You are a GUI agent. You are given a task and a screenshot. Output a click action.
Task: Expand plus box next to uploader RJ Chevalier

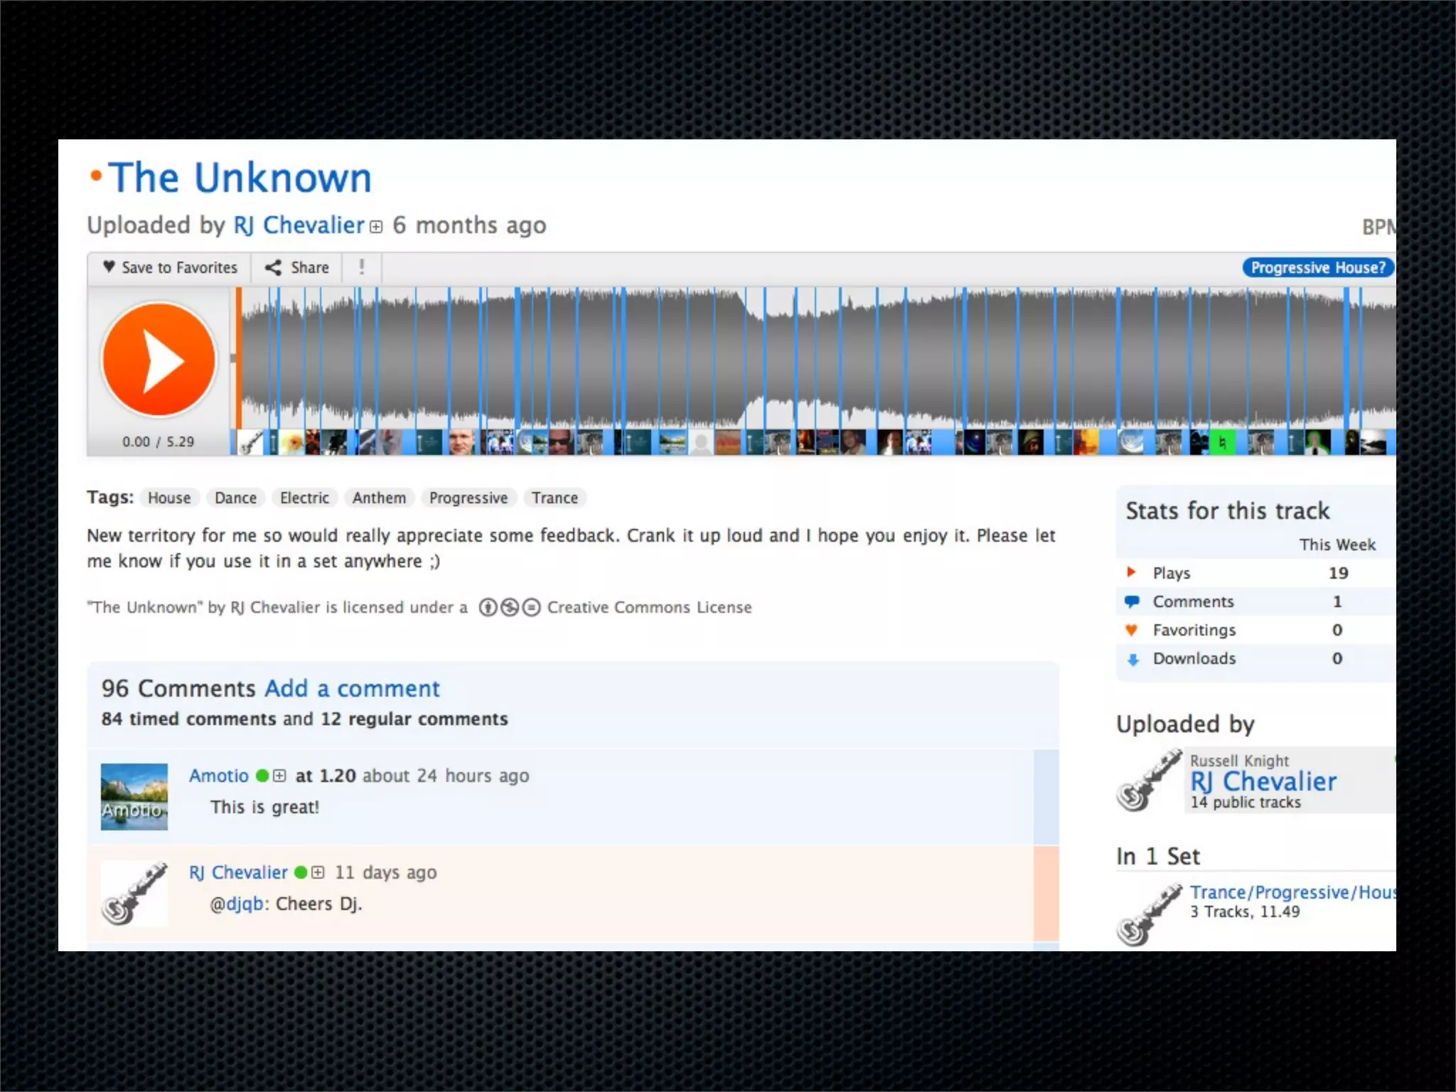coord(376,227)
